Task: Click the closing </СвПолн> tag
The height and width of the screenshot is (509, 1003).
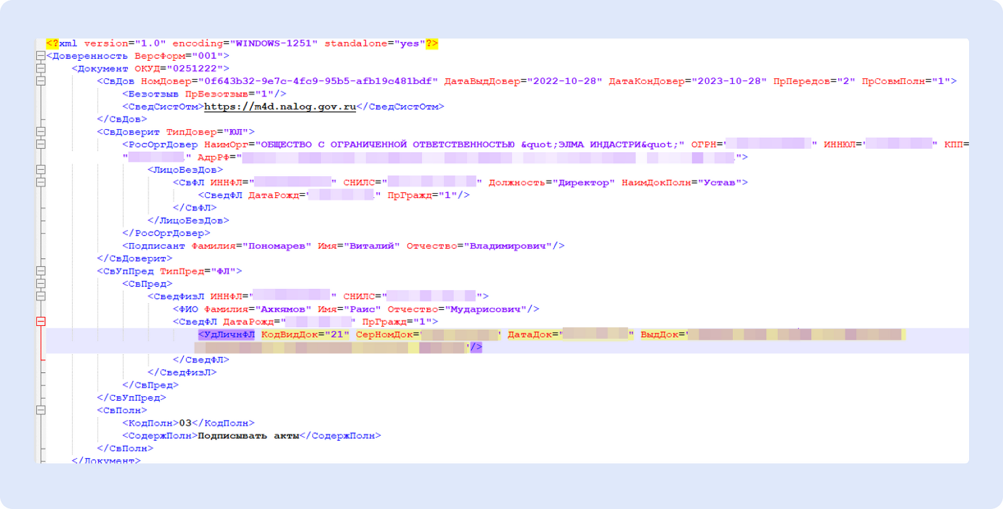Action: 125,448
